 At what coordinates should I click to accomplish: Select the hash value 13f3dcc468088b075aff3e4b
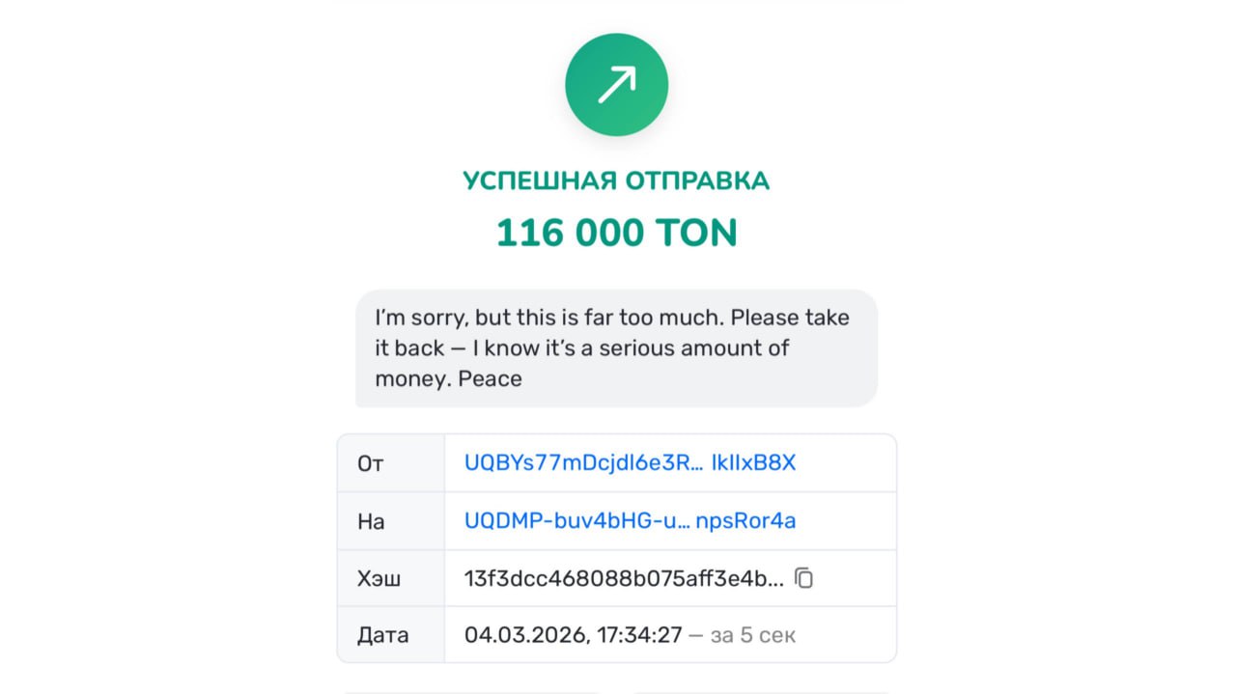(x=624, y=579)
